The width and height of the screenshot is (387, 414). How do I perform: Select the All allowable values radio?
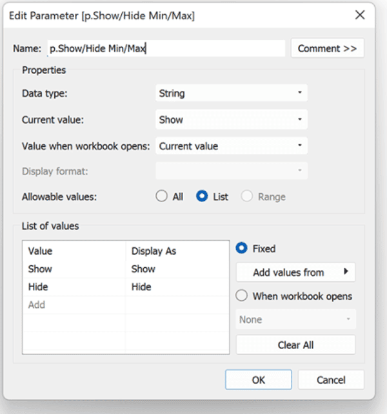[162, 197]
